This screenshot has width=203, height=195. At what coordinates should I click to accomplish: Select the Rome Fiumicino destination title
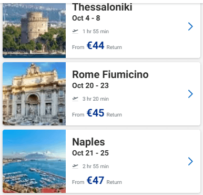pos(110,74)
